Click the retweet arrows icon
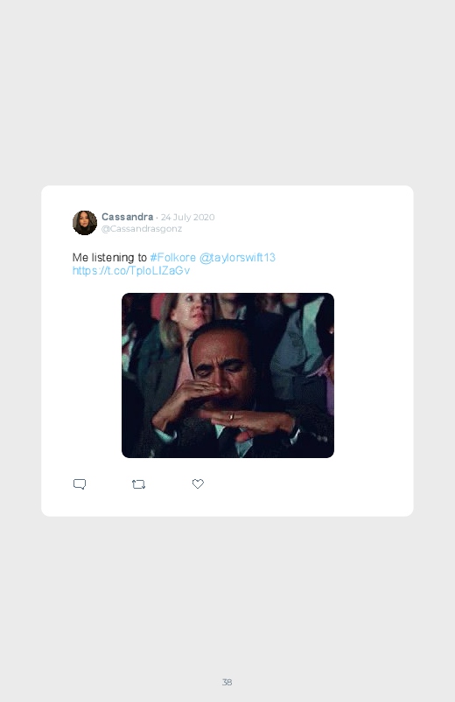This screenshot has width=455, height=702. (138, 484)
